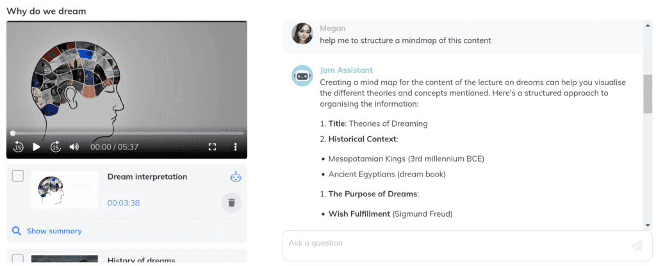Click the chat scrollbar up arrow

(x=648, y=26)
